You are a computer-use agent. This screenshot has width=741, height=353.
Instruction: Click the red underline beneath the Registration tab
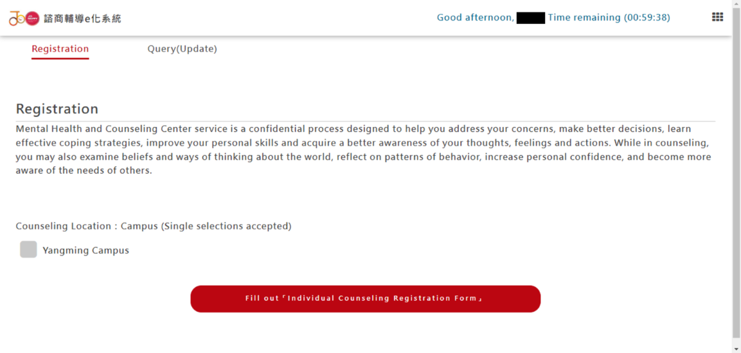tap(60, 59)
